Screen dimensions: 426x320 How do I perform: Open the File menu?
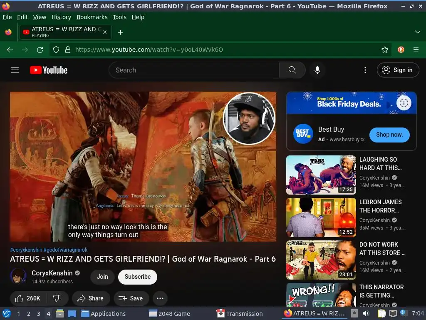[x=7, y=17]
